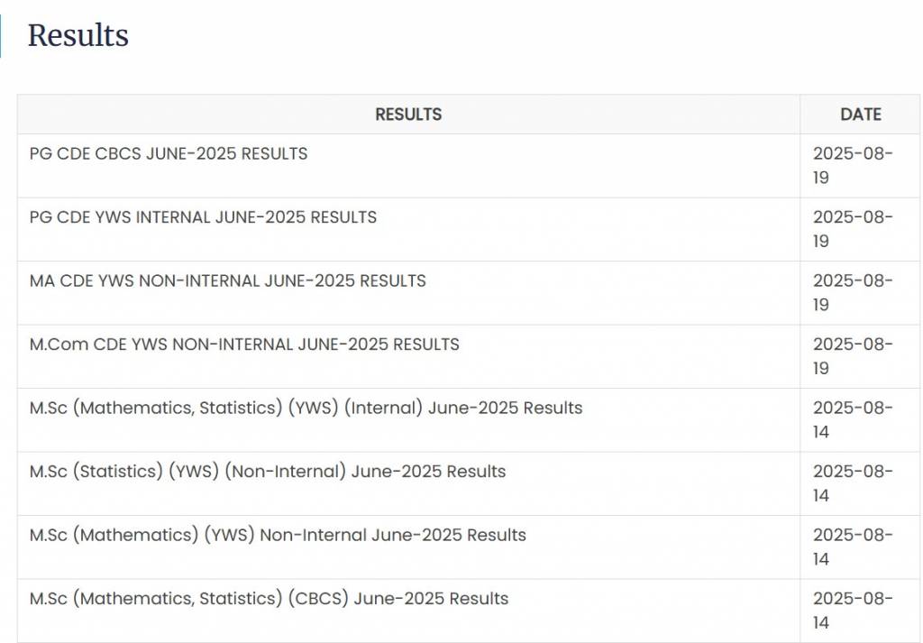Image resolution: width=923 pixels, height=643 pixels.
Task: Click date of M.Sc YWS Internal results
Action: pos(853,420)
